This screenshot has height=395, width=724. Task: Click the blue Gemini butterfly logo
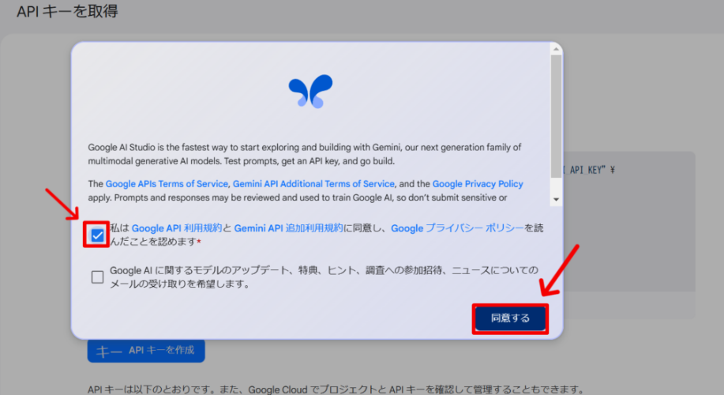coord(310,91)
